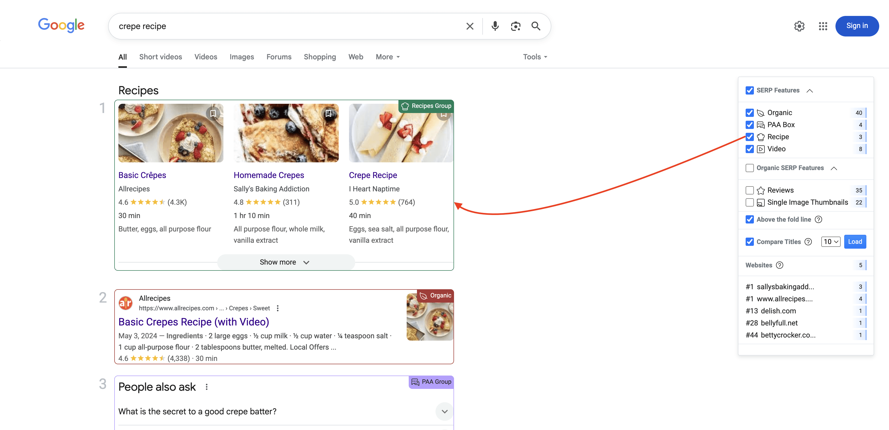Click the Organic badge on Allrecipes result
This screenshot has width=889, height=430.
tap(435, 296)
